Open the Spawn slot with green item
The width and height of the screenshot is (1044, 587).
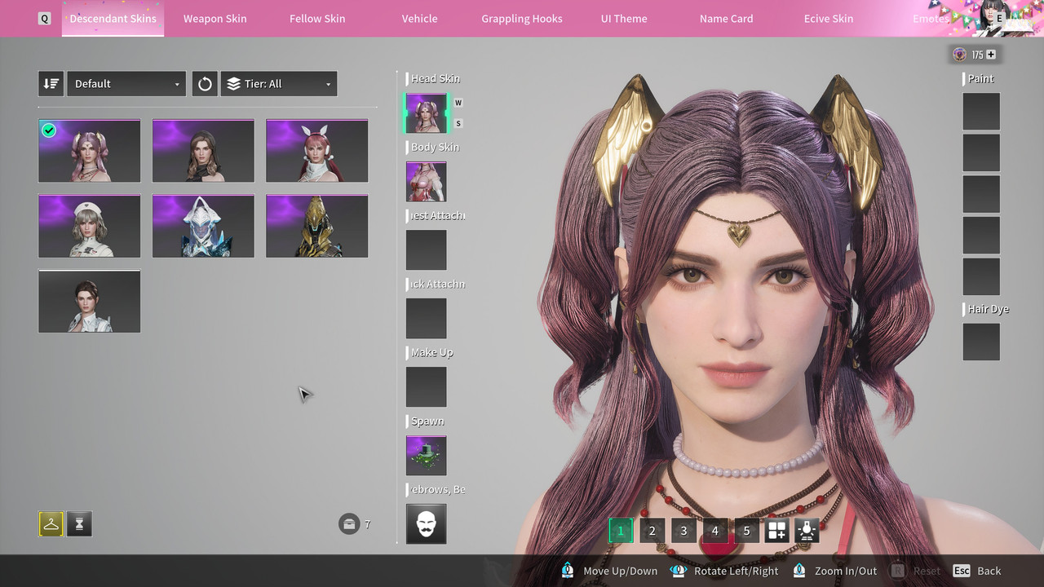tap(427, 456)
